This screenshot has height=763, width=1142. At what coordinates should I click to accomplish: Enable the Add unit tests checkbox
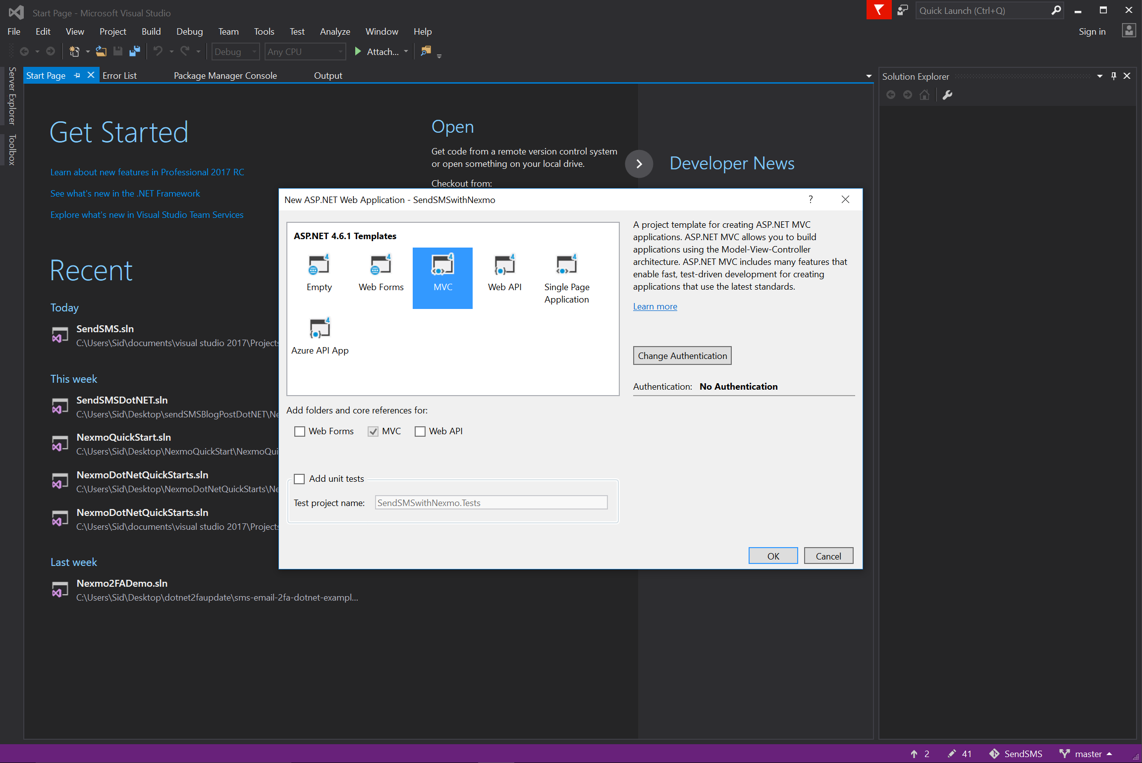pos(299,478)
